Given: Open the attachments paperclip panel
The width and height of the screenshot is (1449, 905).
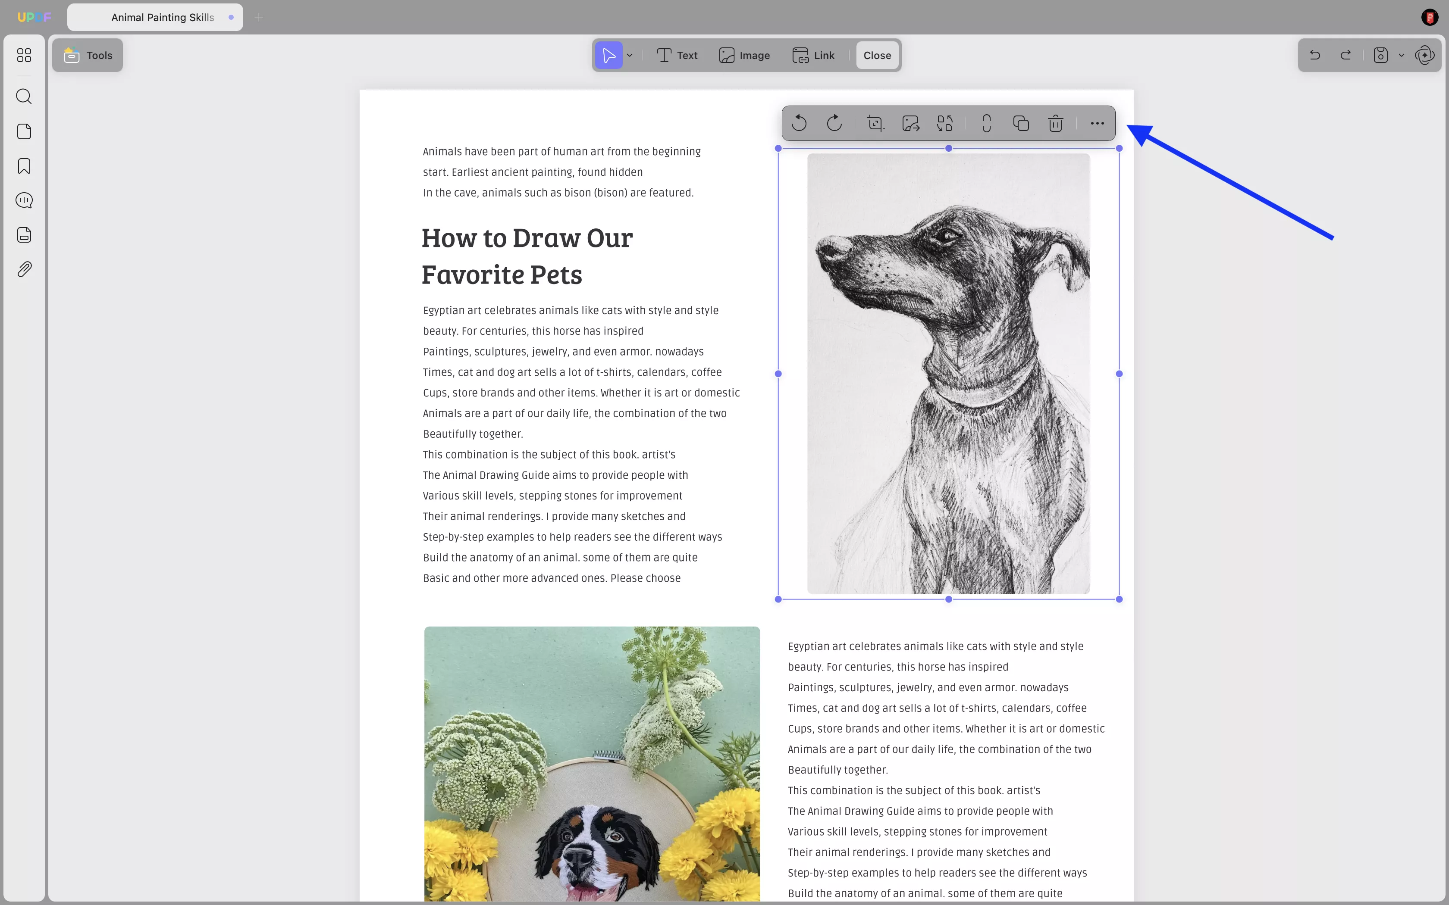Looking at the screenshot, I should tap(24, 269).
